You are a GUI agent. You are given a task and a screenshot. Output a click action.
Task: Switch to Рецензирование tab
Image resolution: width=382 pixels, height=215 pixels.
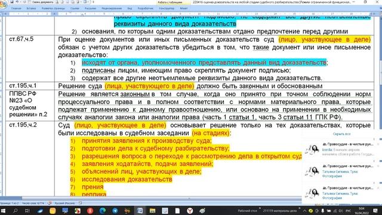pos(112,8)
